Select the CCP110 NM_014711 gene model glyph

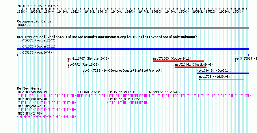pyautogui.click(x=127, y=95)
